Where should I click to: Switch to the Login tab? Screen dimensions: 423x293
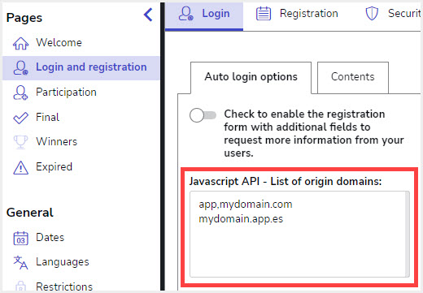pyautogui.click(x=204, y=16)
